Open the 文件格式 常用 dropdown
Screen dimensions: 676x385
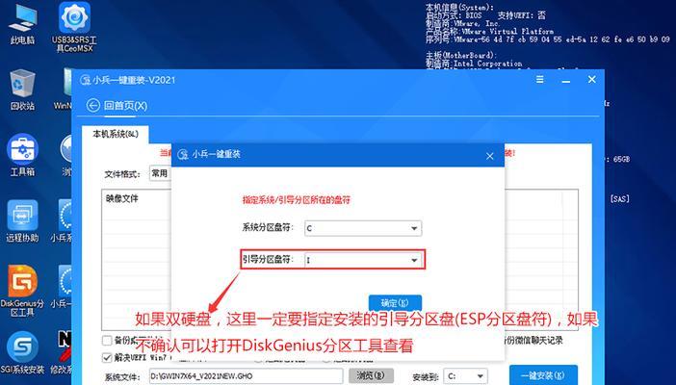160,173
